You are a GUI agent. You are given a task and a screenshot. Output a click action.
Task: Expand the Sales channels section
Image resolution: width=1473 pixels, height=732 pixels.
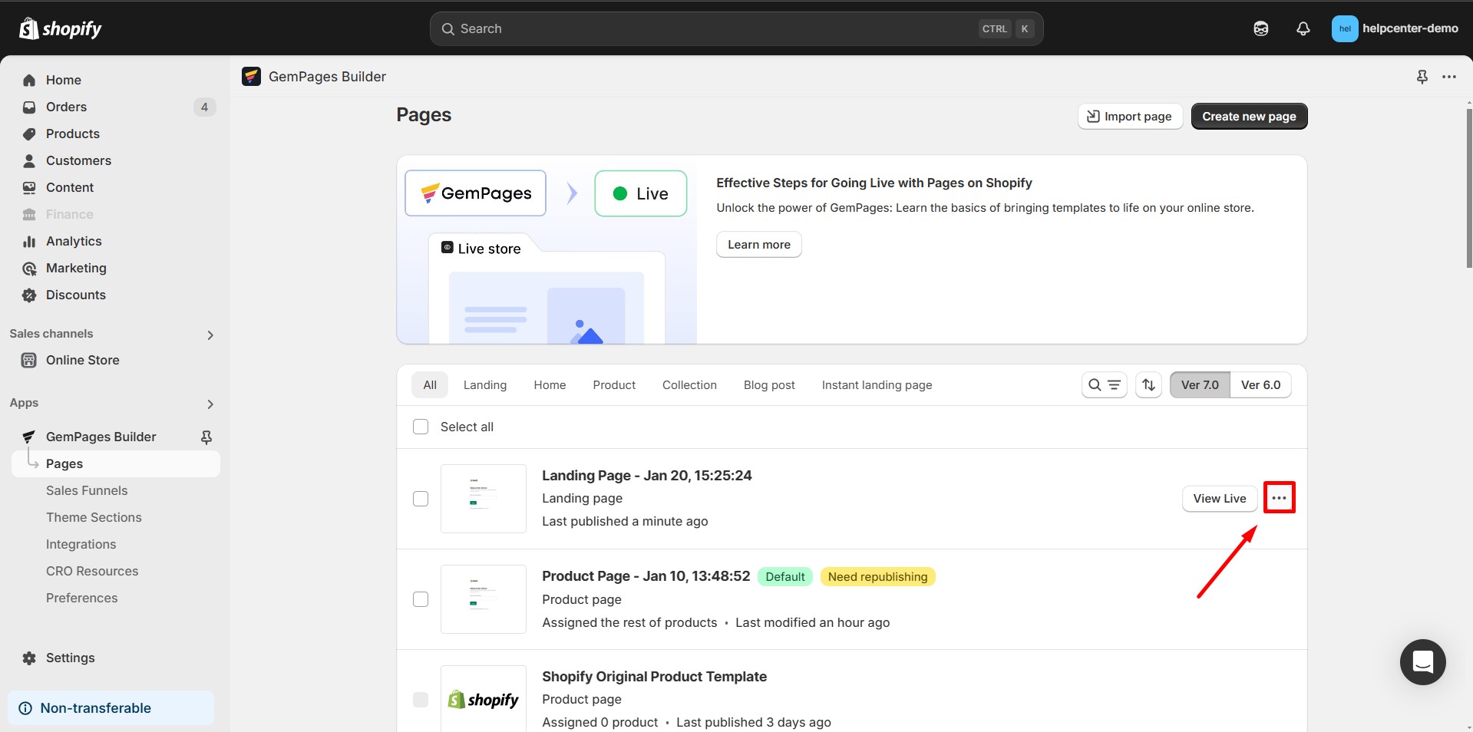pyautogui.click(x=210, y=335)
